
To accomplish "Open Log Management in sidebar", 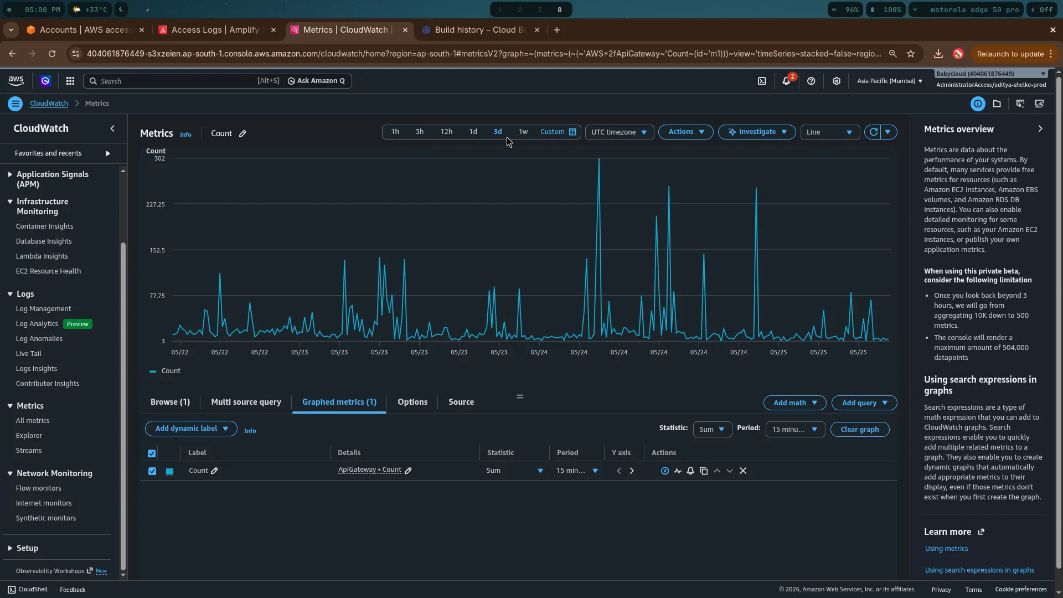I will (43, 309).
